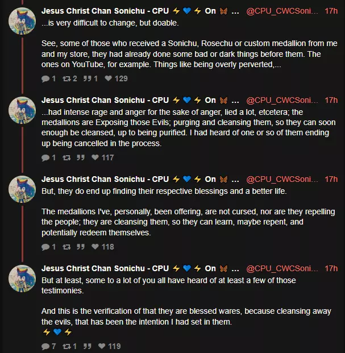345x353 pixels.
Task: Open replies on tweet with 7 comments
Action: (45, 346)
